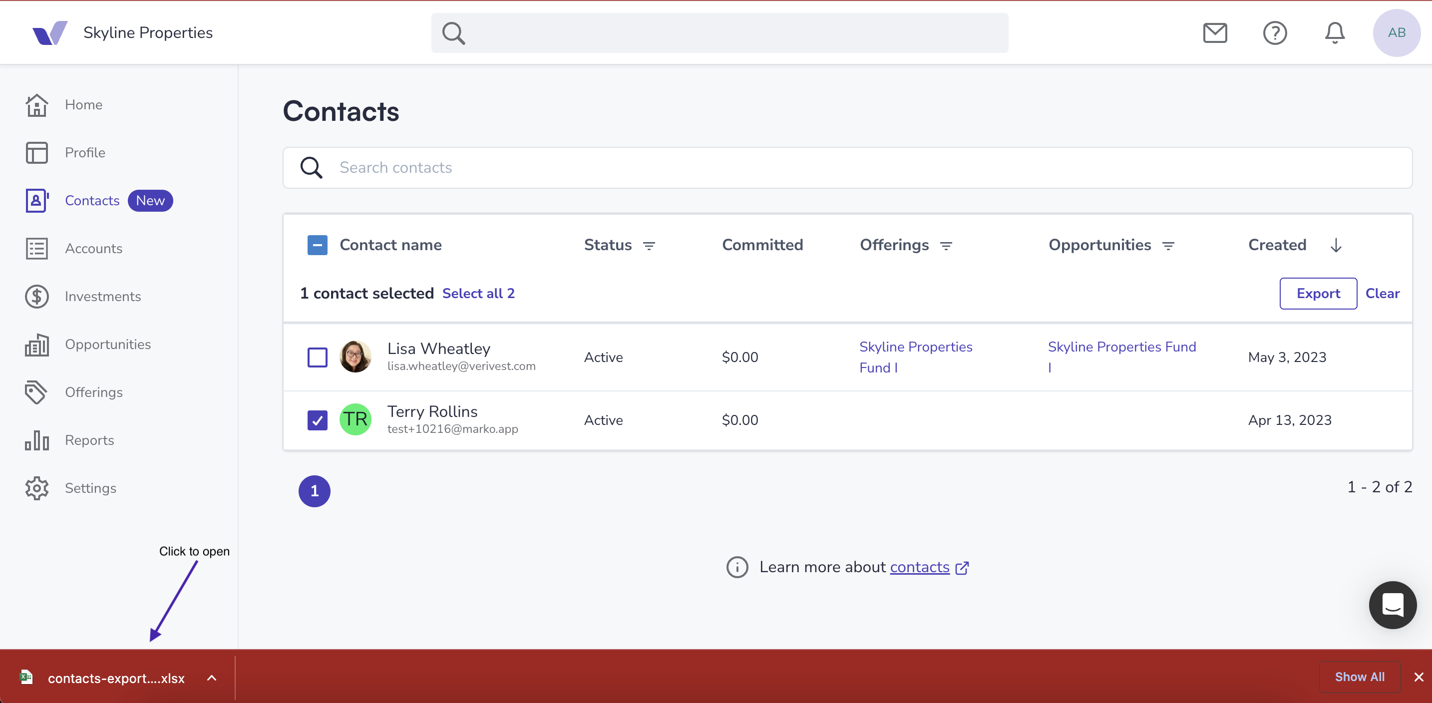Click the May 3, 2023 created date
Screen dimensions: 1432x703
[1287, 357]
